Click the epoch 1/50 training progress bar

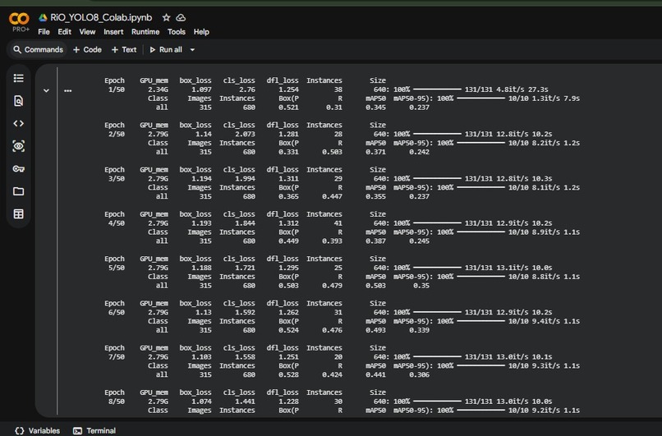437,89
